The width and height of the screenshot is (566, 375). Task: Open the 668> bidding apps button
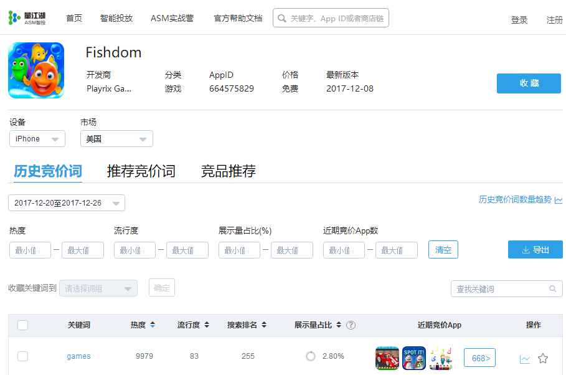click(479, 358)
